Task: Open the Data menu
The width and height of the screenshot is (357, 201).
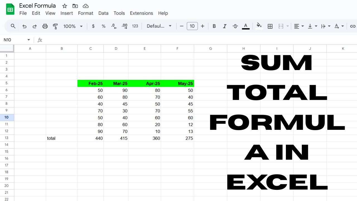Action: click(x=103, y=13)
